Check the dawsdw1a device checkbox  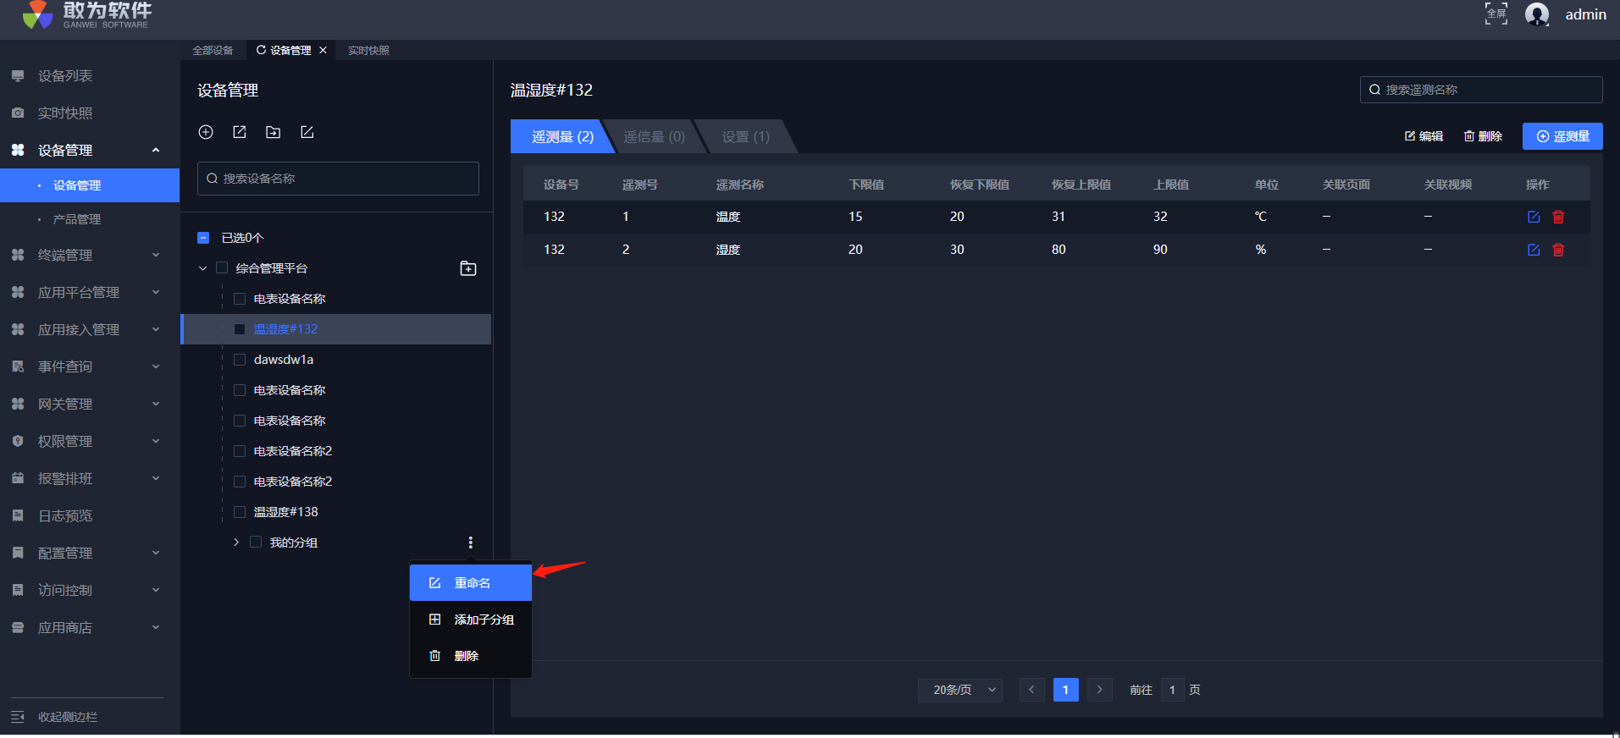point(240,360)
